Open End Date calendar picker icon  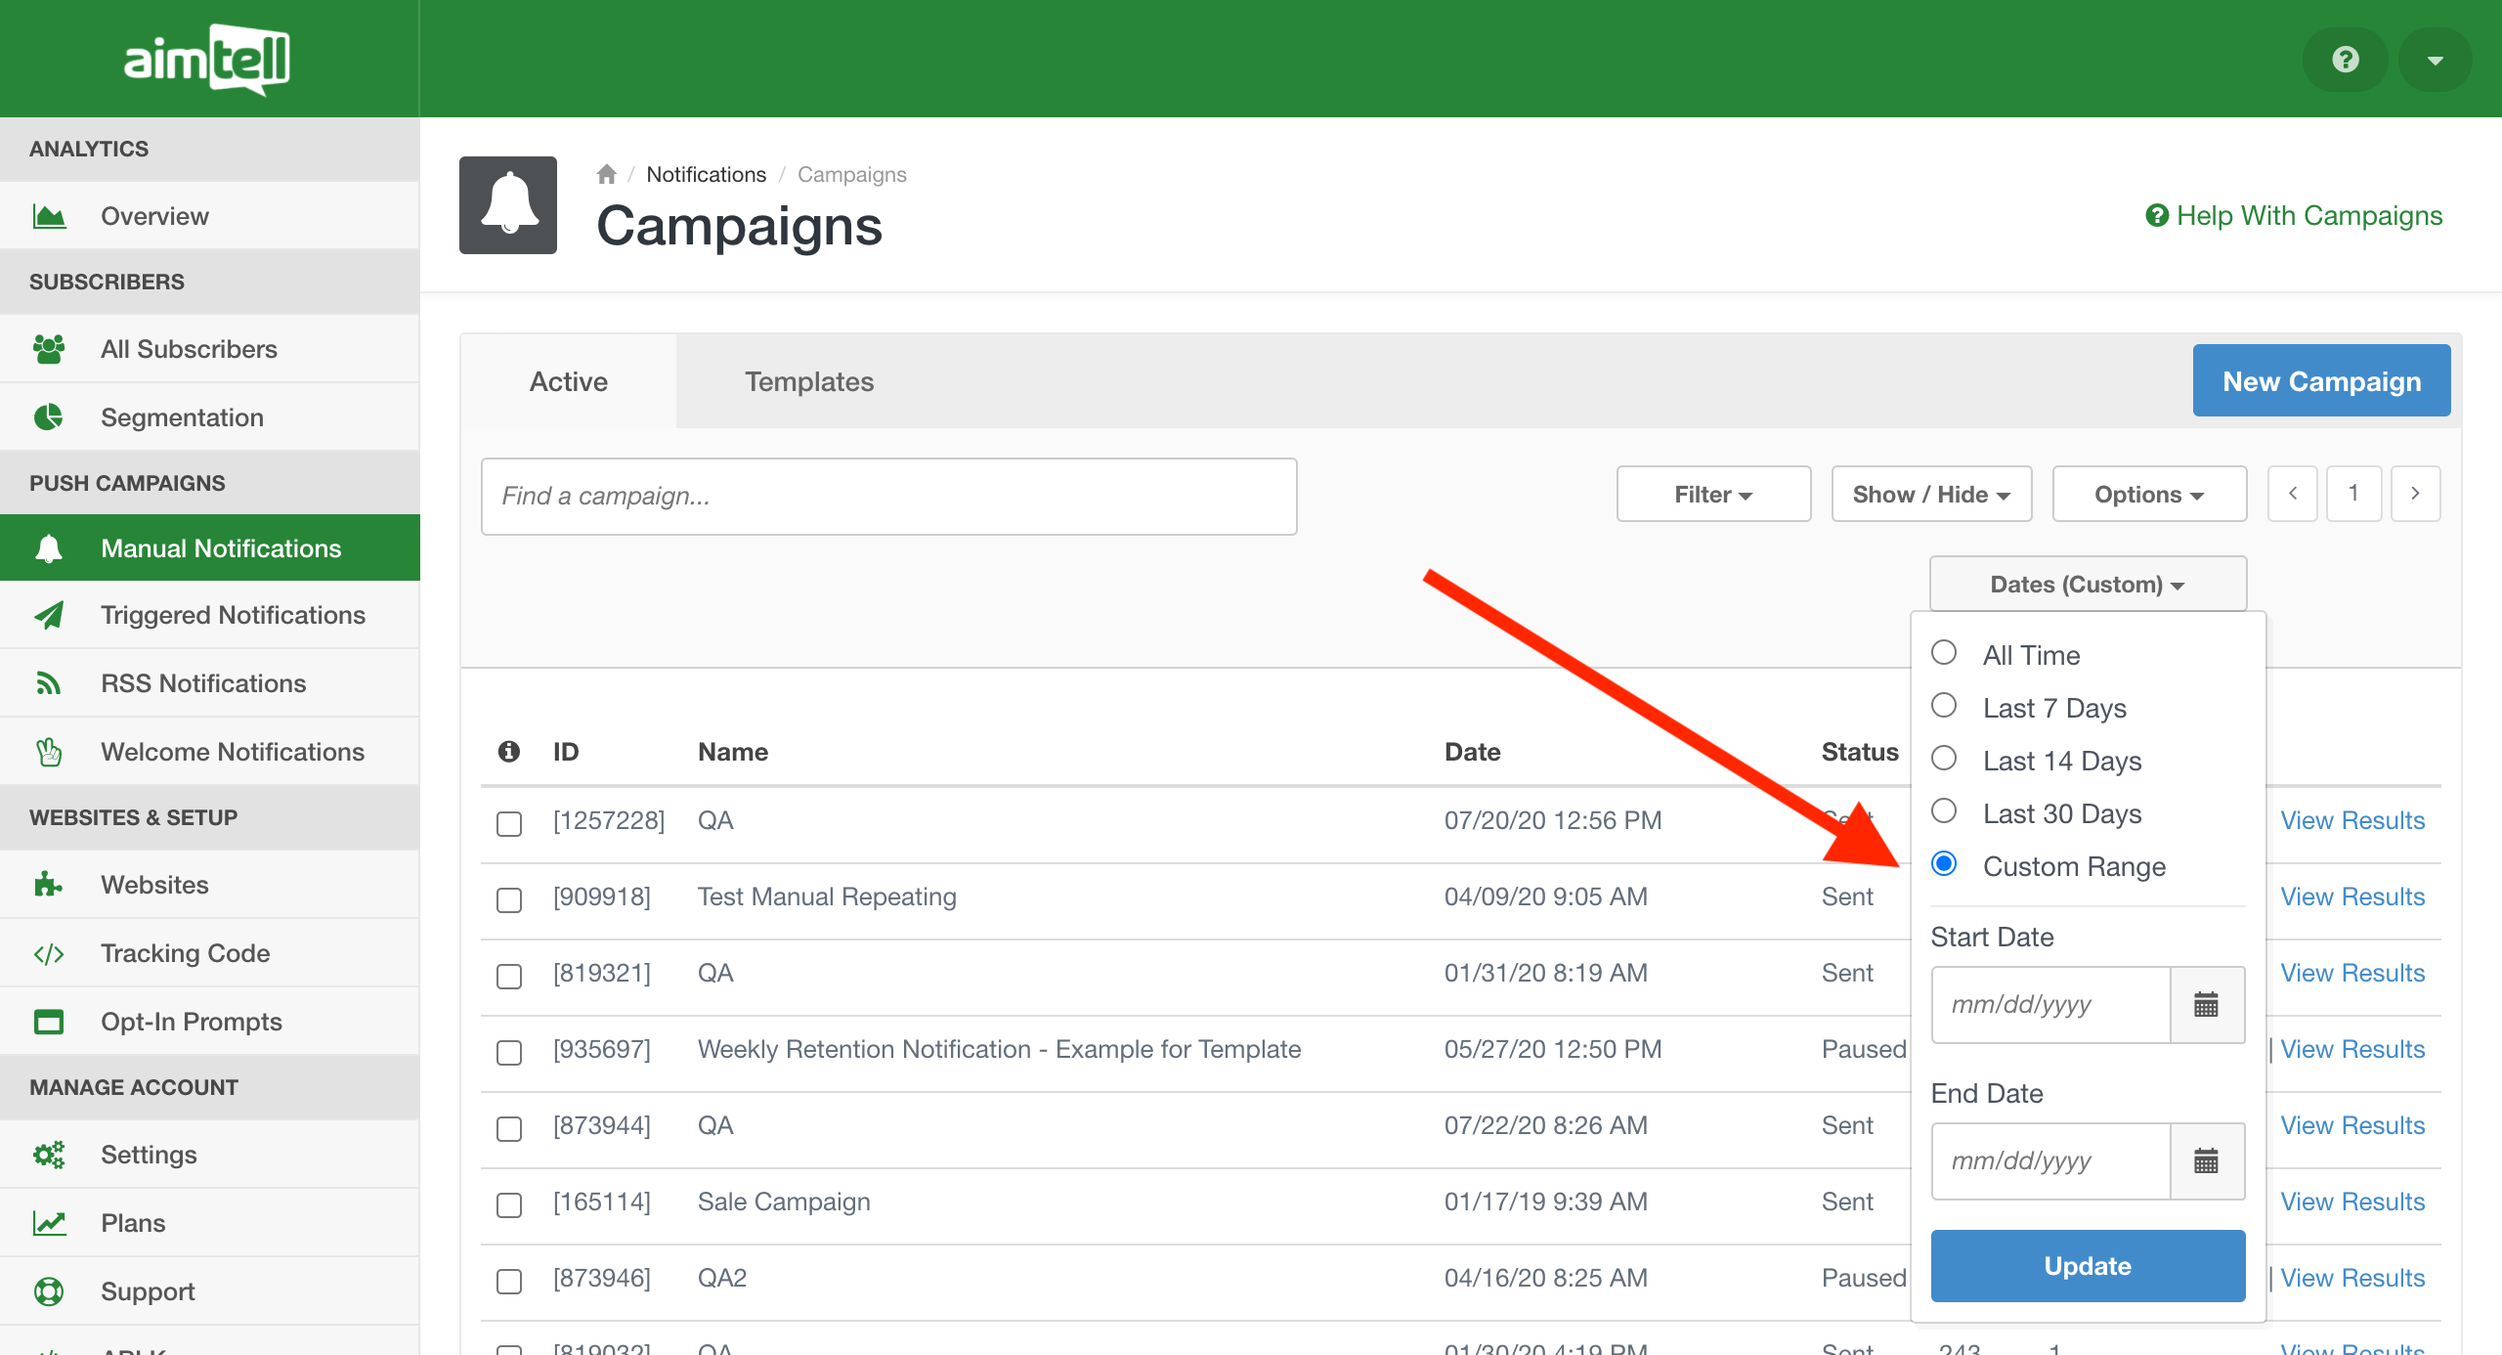coord(2206,1160)
